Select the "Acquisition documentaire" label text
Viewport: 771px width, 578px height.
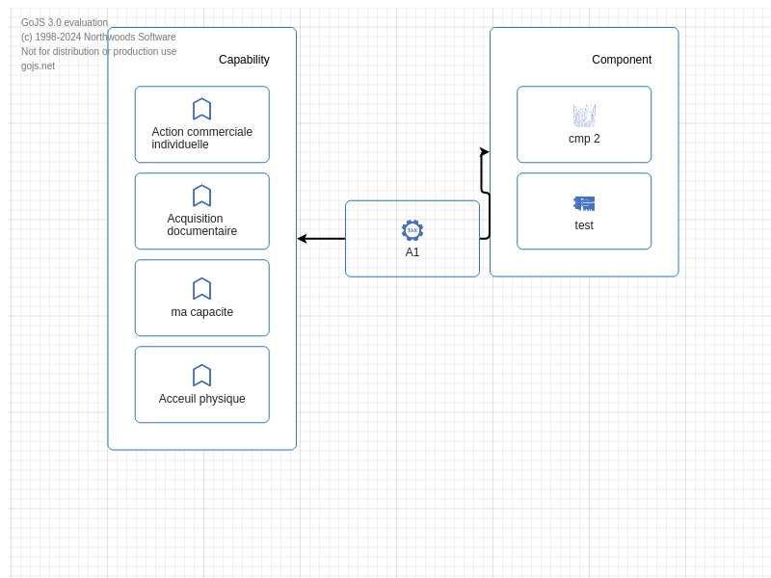pyautogui.click(x=201, y=224)
